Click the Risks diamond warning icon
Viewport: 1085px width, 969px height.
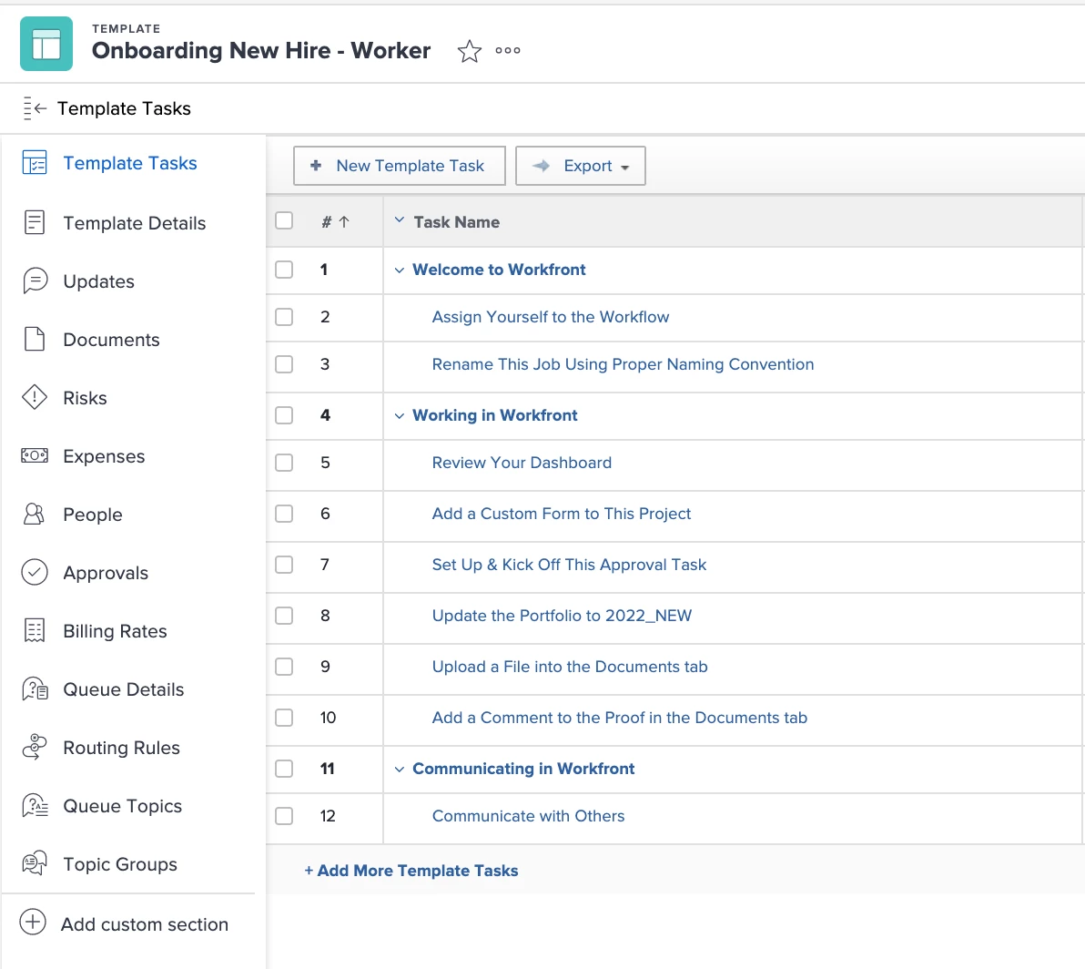click(35, 397)
